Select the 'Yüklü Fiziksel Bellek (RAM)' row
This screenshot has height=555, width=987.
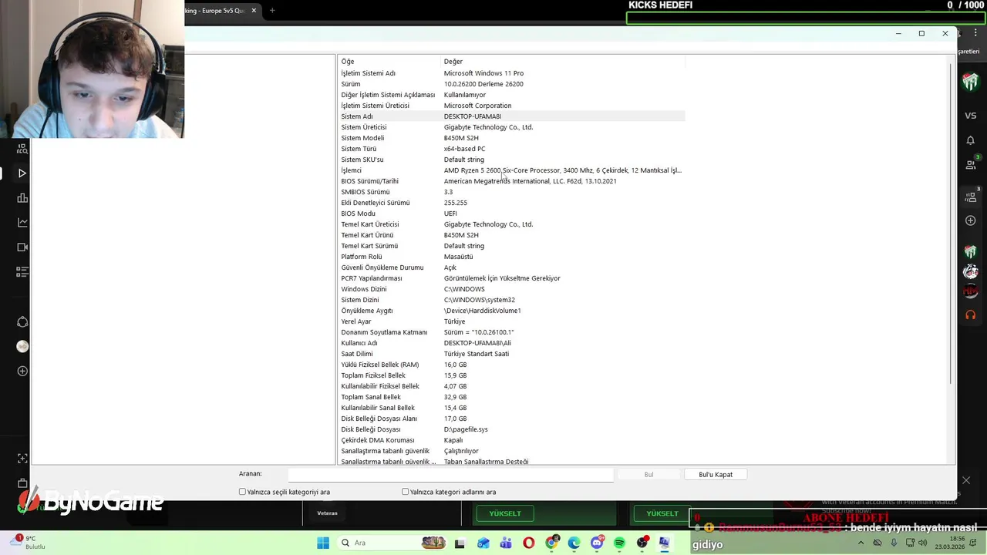tap(511, 365)
